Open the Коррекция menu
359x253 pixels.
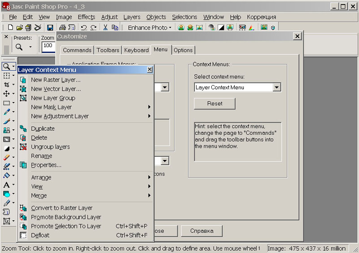261,17
